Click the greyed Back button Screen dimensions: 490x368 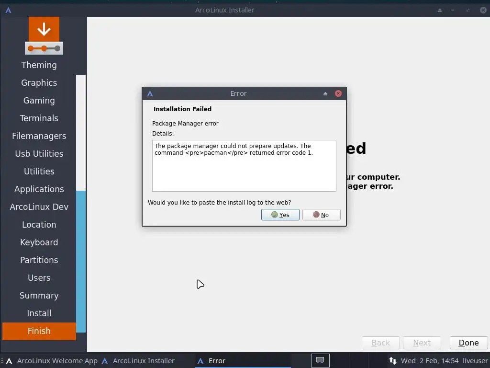(x=380, y=343)
